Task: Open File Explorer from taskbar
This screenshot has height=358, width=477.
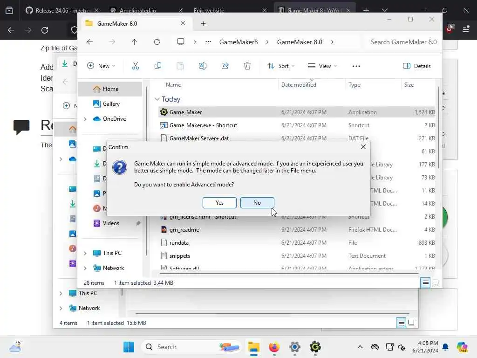Action: pos(253,347)
